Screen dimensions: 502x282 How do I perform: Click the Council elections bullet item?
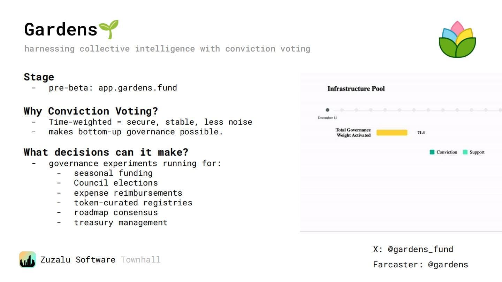[x=116, y=183]
